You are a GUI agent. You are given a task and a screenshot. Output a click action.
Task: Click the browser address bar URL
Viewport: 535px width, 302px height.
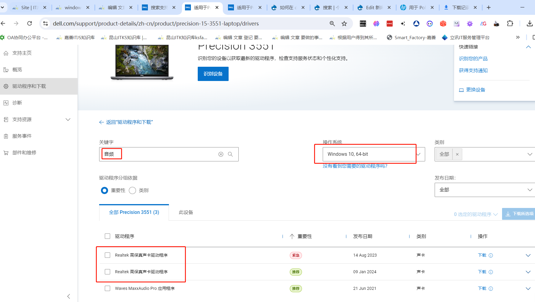[156, 23]
